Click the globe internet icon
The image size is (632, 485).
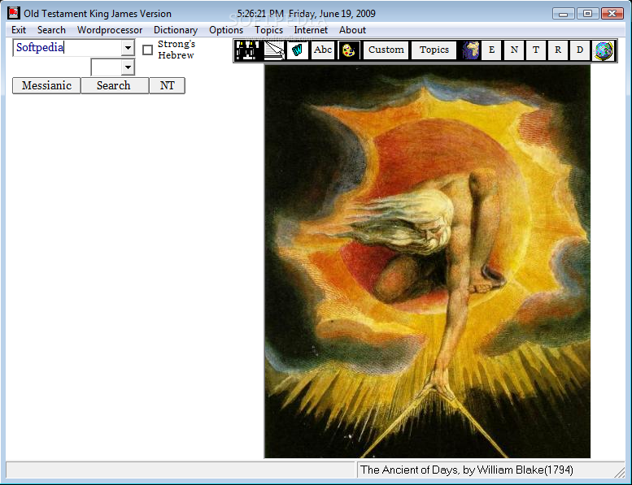pos(604,50)
